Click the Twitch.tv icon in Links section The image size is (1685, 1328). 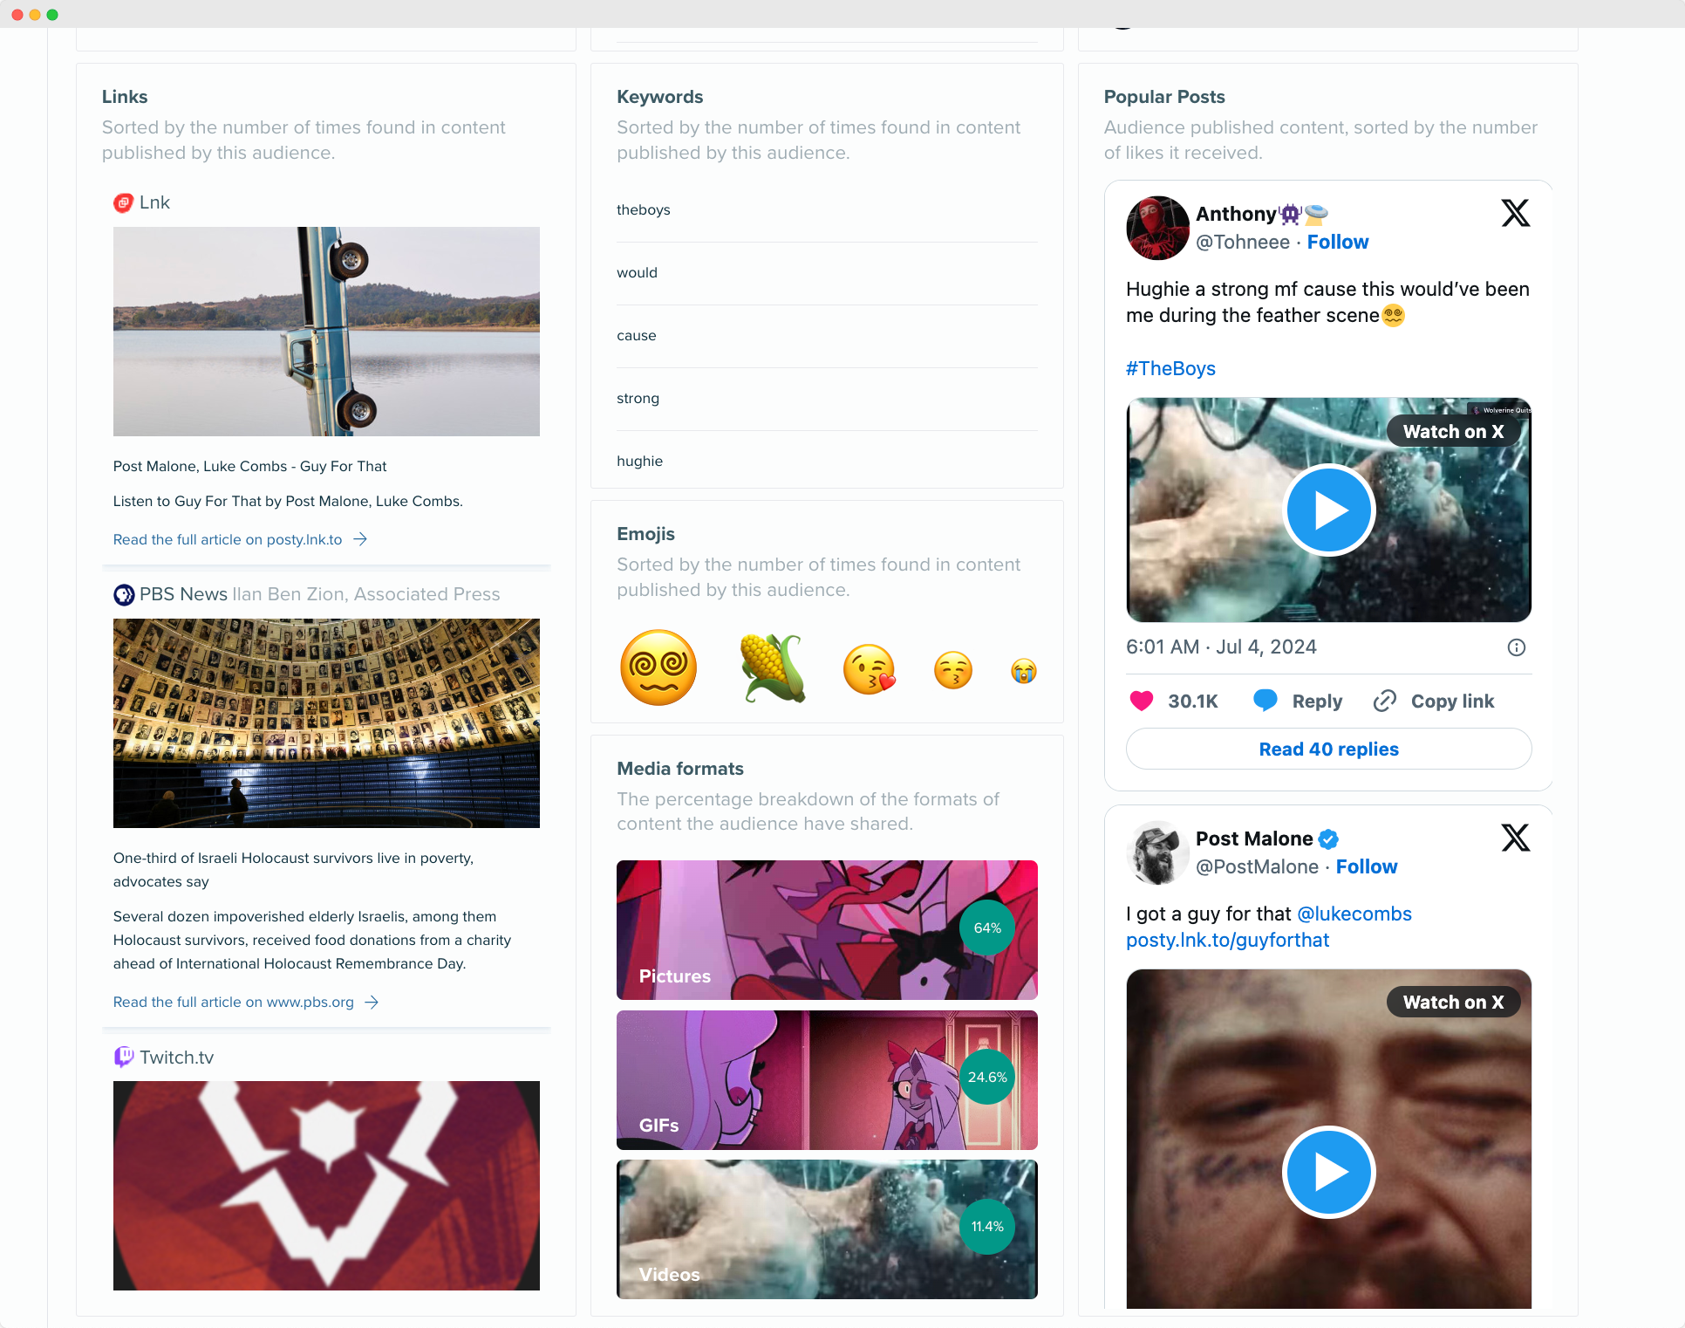click(125, 1058)
